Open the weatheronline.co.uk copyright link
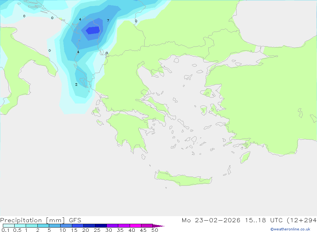The width and height of the screenshot is (317, 232). coord(290,229)
